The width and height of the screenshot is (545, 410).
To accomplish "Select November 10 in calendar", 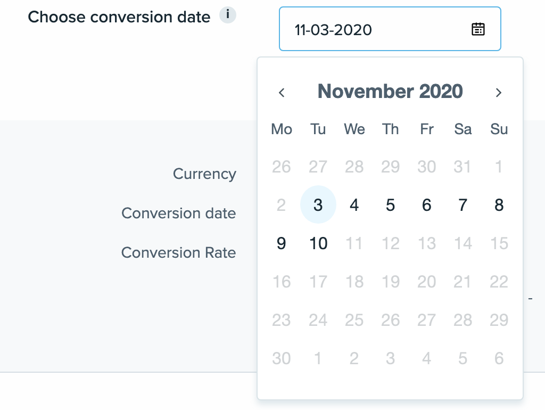I will (318, 243).
